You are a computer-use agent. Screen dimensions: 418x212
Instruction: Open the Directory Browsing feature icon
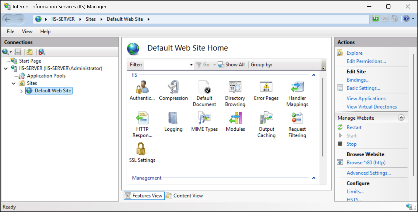[235, 87]
